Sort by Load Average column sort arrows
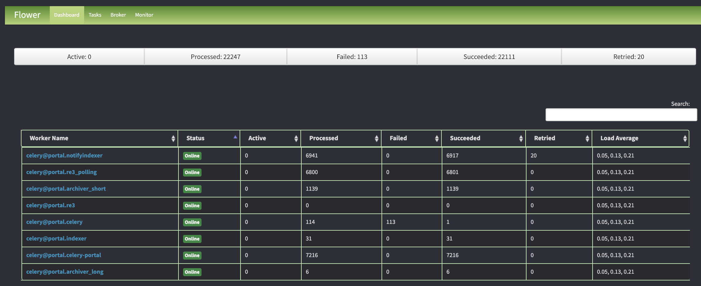The height and width of the screenshot is (286, 701). 685,138
